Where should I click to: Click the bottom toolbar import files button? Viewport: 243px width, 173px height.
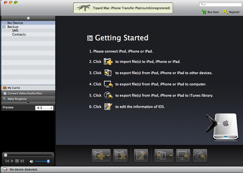[x=99, y=155]
